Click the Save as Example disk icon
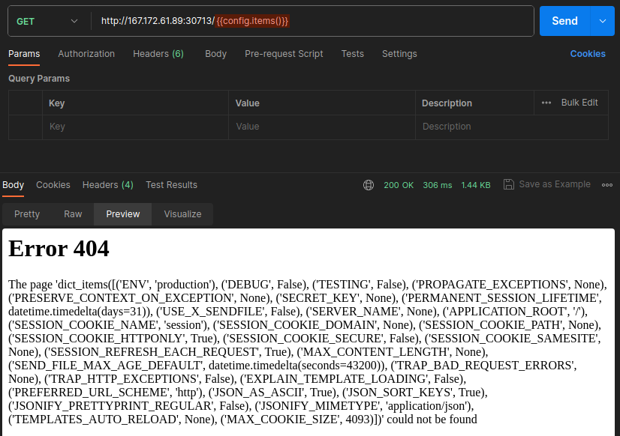This screenshot has height=436, width=620. click(x=508, y=184)
